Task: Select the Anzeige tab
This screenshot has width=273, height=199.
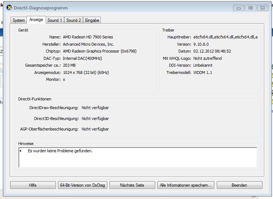Action: 36,20
